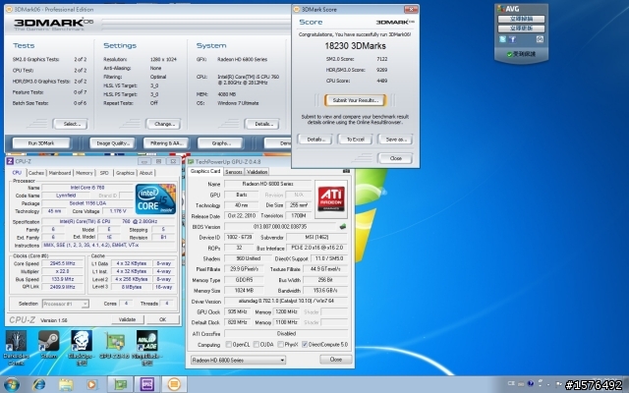This screenshot has width=629, height=393.
Task: Click the blue round help tray icon
Action: tap(531, 384)
